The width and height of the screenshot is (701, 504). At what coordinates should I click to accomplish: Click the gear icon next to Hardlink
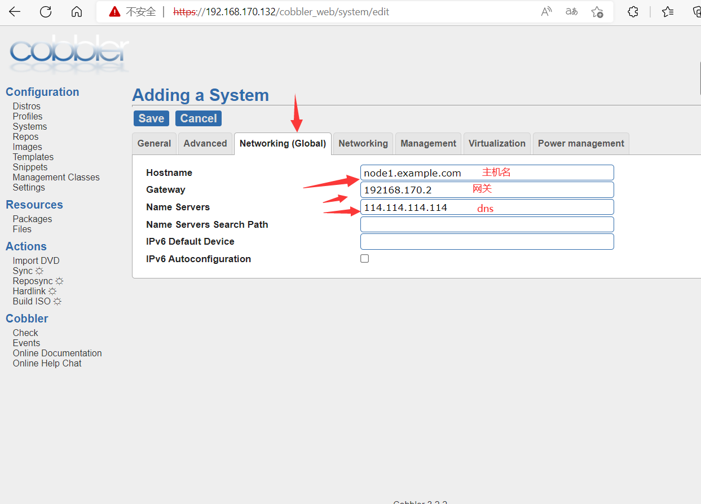52,291
